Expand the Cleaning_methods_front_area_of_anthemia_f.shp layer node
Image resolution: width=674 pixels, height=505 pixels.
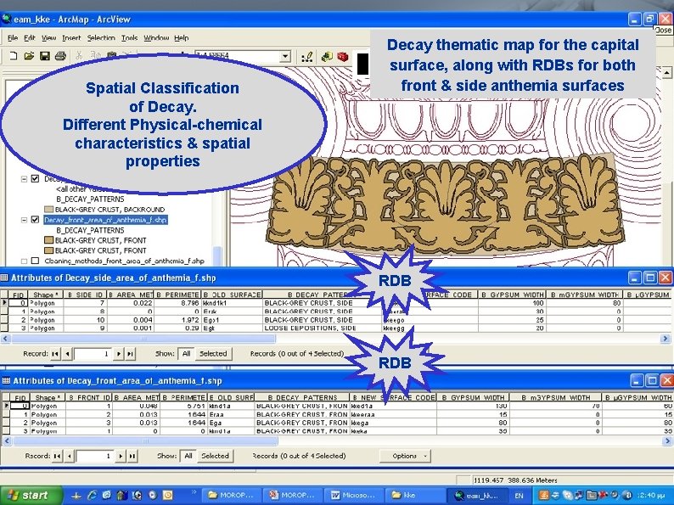tap(25, 261)
